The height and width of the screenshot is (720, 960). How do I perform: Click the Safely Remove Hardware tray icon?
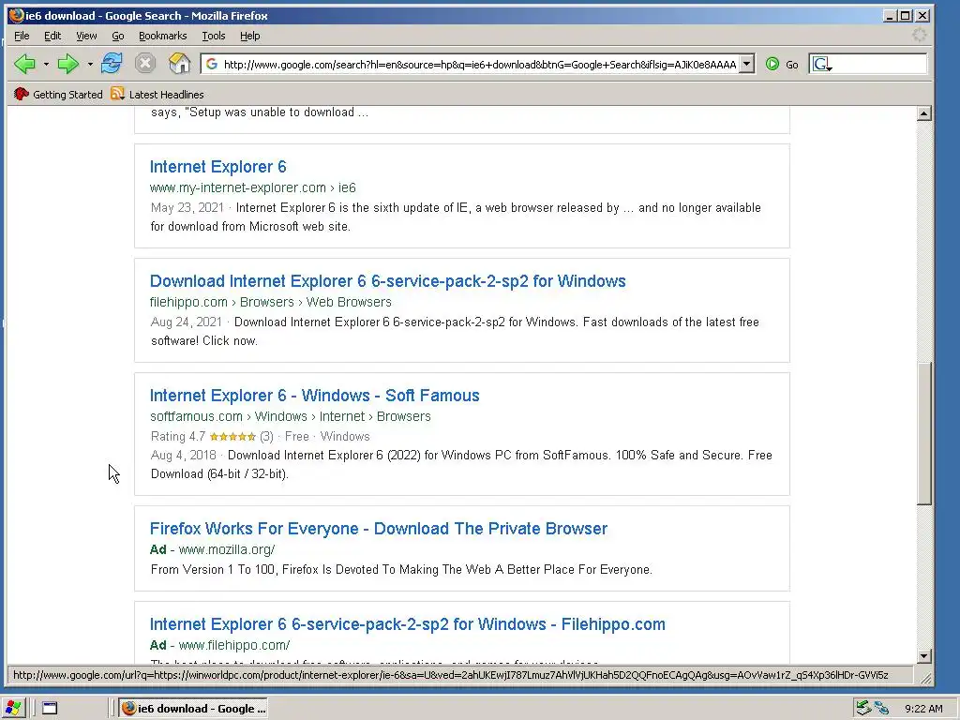863,709
